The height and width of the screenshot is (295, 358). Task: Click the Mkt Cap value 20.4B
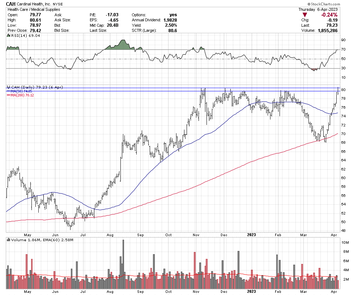pyautogui.click(x=112, y=25)
